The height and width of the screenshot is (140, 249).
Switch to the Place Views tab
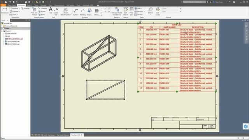point(11,5)
